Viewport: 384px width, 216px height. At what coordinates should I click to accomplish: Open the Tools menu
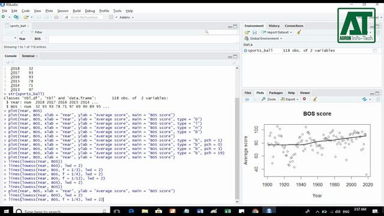tap(118, 11)
